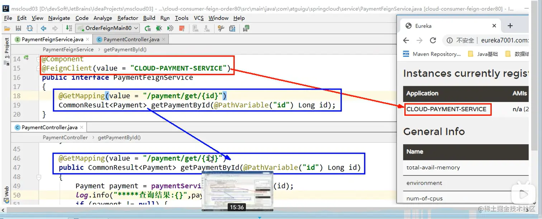Open the OrderFeignMain80 run configuration dropdown
Viewport: 542px width, 219px height.
coord(108,28)
